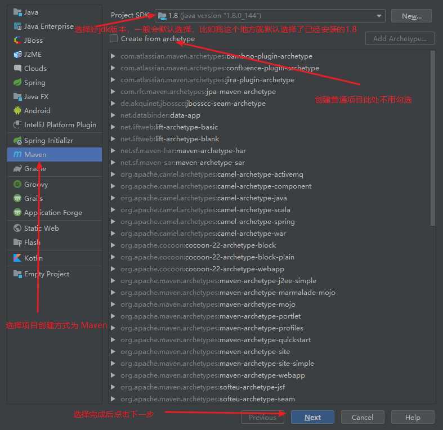Select Java Enterprise project type label
Image resolution: width=443 pixels, height=430 pixels.
coord(49,26)
